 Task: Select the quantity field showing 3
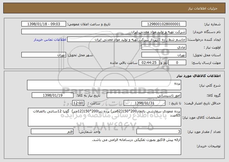(159, 131)
